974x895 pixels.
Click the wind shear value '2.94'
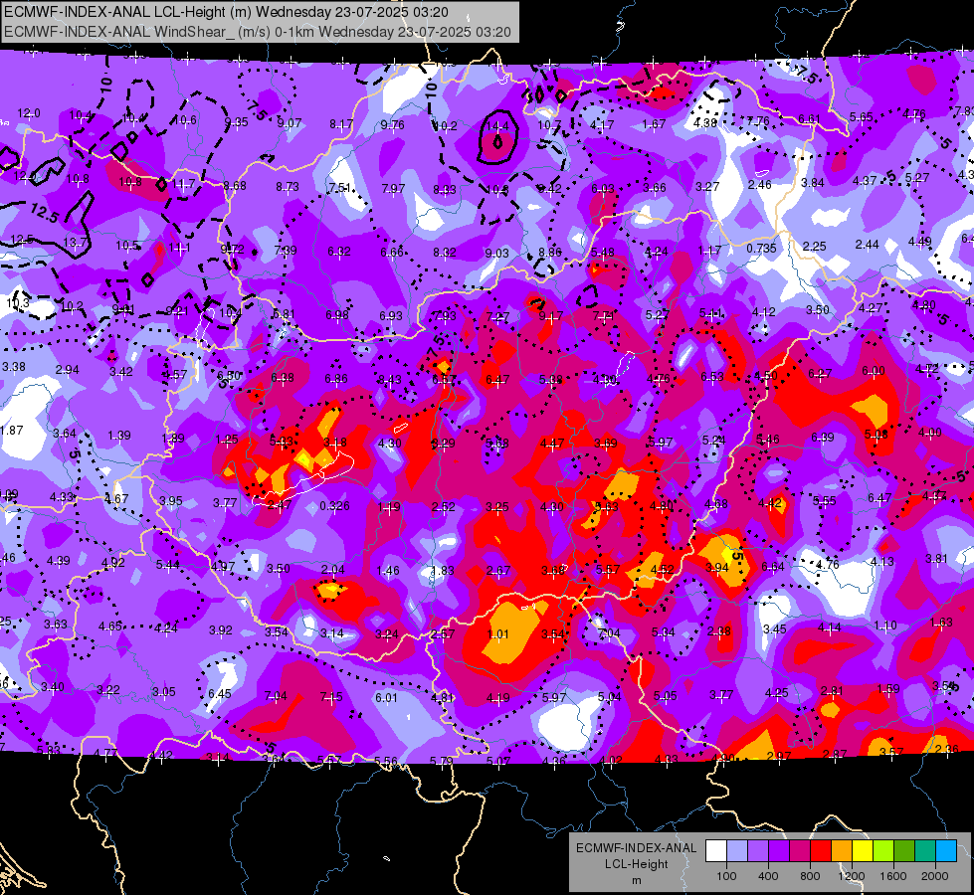coord(67,370)
